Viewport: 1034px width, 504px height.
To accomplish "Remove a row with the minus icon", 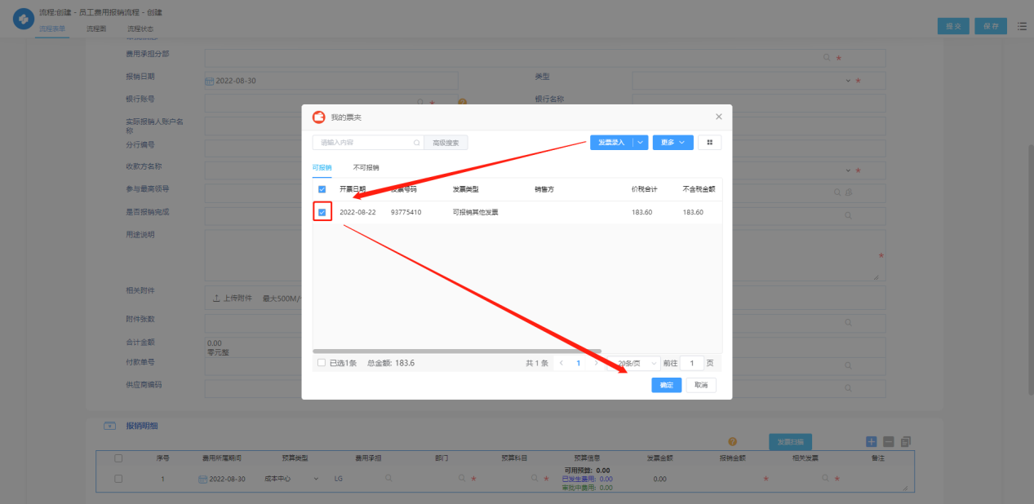I will pos(889,441).
